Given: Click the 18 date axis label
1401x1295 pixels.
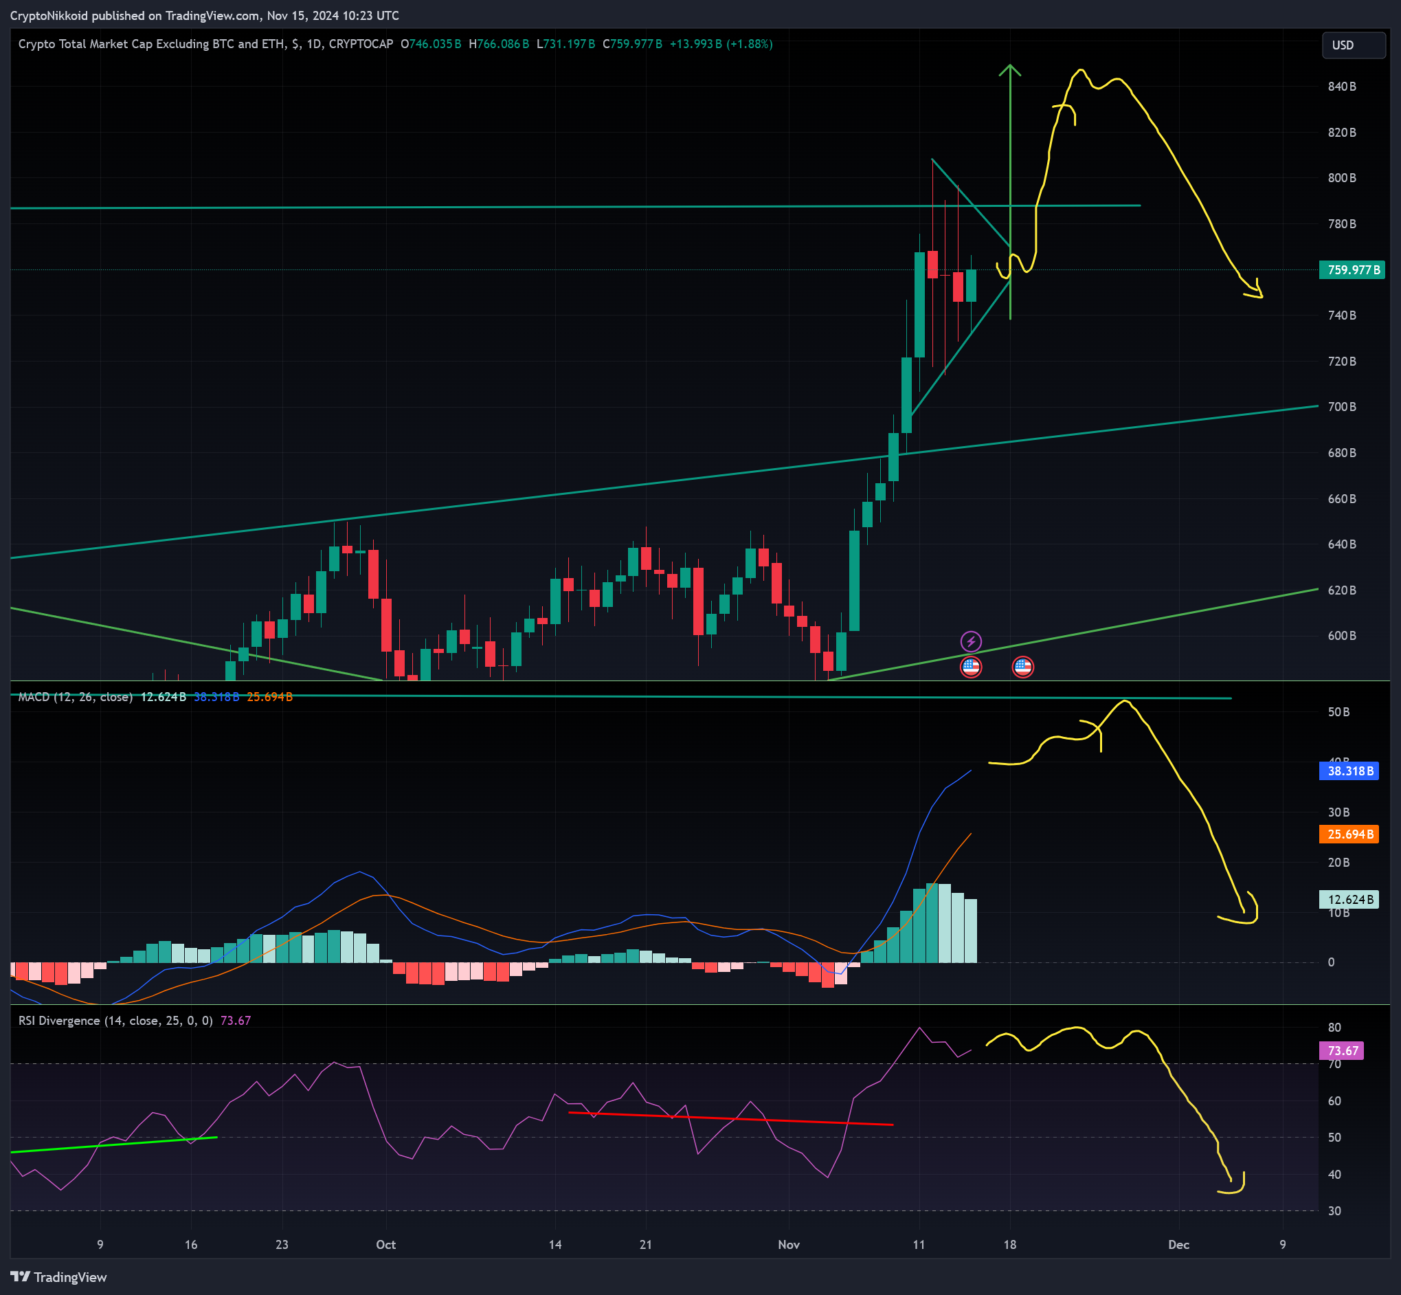Looking at the screenshot, I should click(x=1009, y=1245).
